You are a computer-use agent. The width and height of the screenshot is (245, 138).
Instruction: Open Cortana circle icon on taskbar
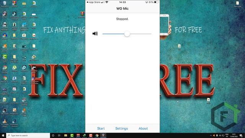[53, 135]
